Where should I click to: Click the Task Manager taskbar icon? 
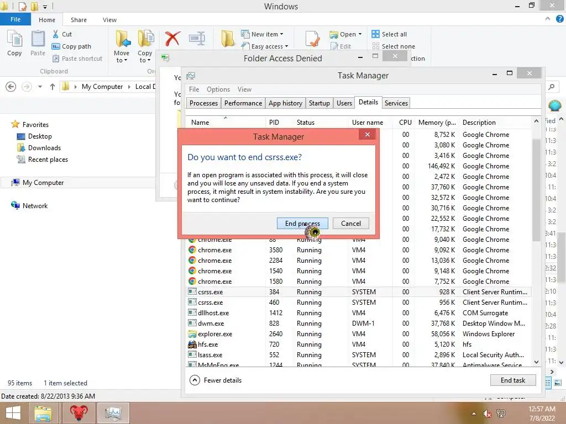(x=113, y=413)
